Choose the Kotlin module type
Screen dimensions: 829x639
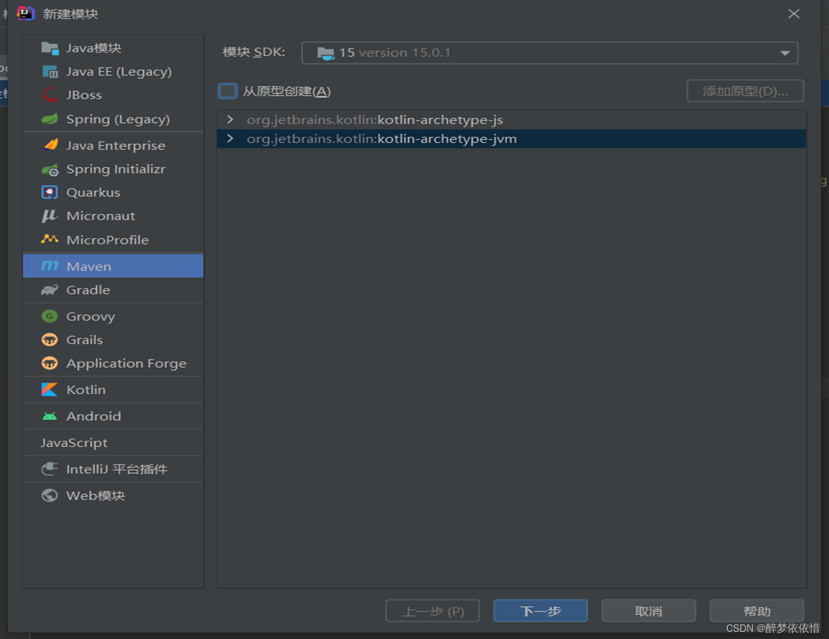(x=114, y=390)
